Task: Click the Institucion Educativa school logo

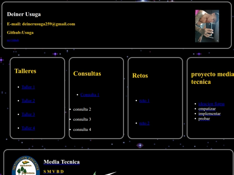Action: 26,165
